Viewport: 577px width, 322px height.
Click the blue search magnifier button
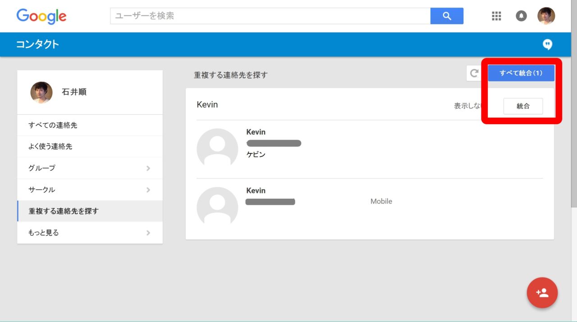(x=447, y=16)
